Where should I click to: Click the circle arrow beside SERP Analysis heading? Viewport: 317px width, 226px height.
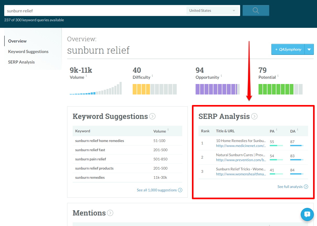coord(254,116)
